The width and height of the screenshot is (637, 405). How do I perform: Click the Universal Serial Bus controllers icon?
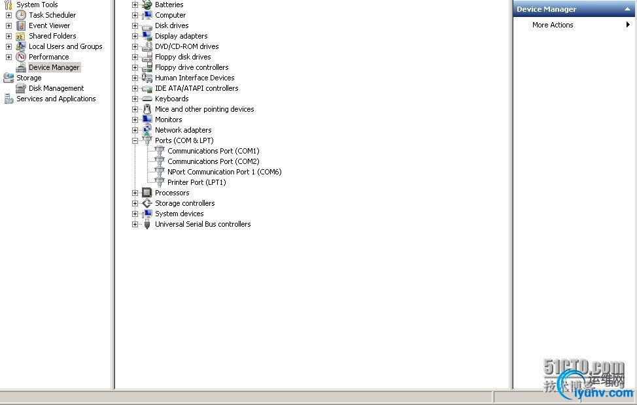(x=147, y=225)
